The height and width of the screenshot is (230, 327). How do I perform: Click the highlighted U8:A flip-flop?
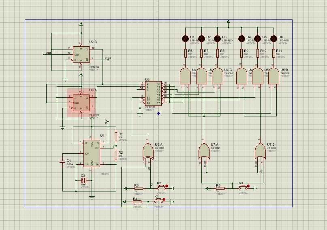coord(81,103)
